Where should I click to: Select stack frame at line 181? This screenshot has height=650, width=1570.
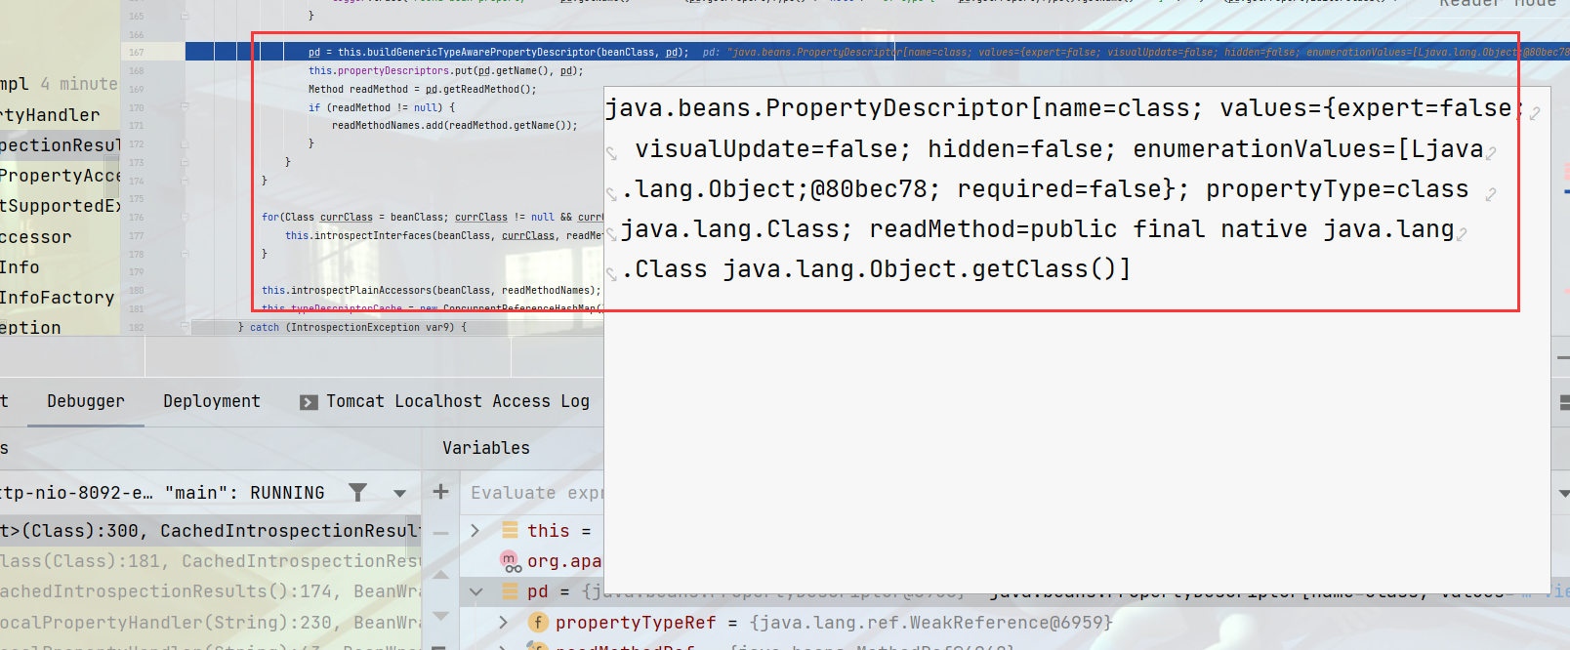[210, 561]
